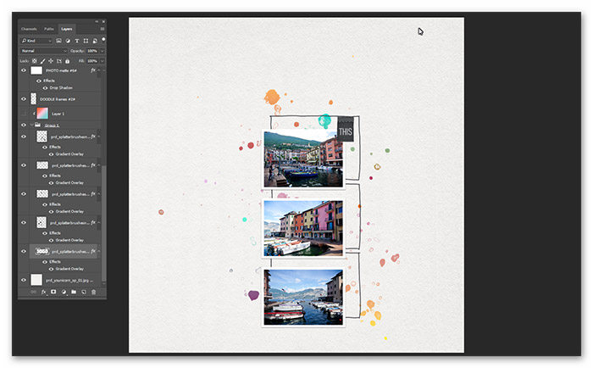Hide the highlighted splatterbrushes layer
Screen dimensions: 593x368
pyautogui.click(x=24, y=251)
